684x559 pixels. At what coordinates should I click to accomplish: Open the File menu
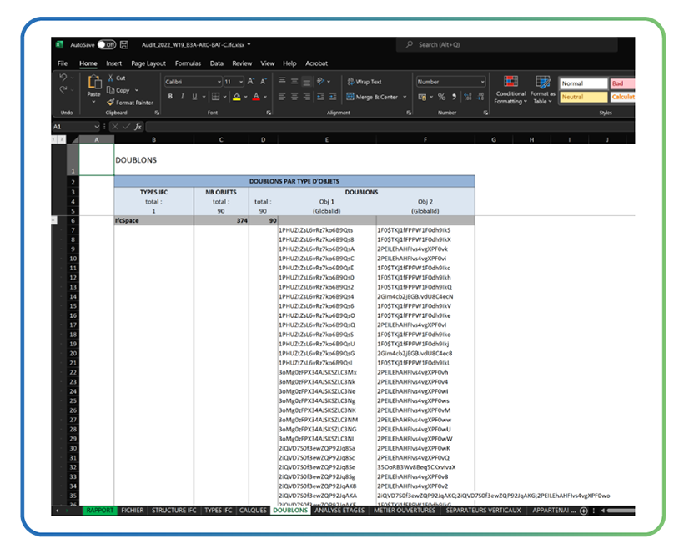[63, 63]
